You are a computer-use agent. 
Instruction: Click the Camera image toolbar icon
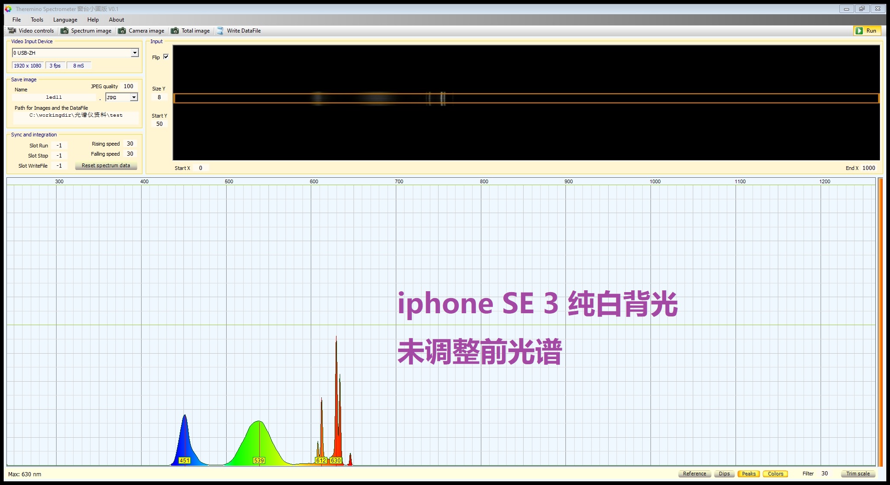click(x=122, y=31)
